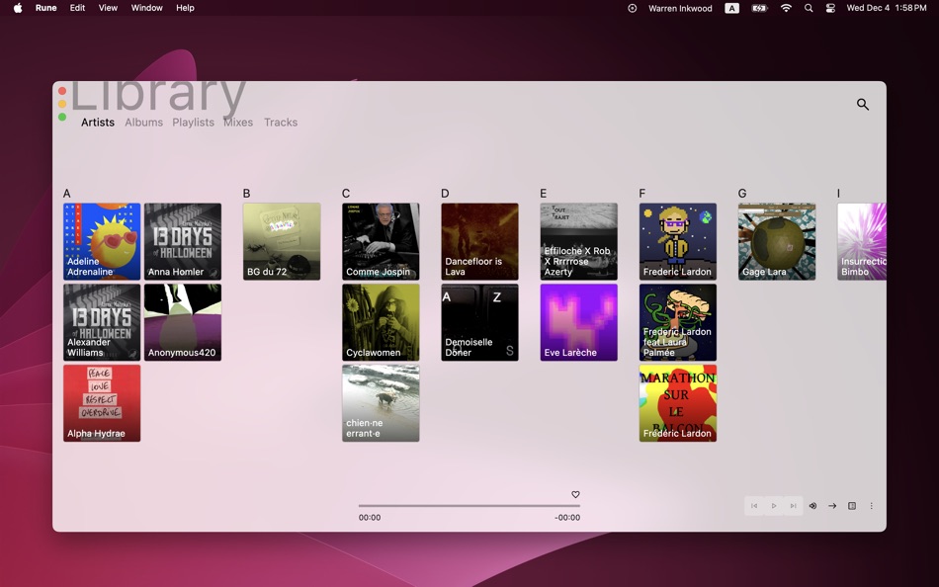This screenshot has height=587, width=939.
Task: Open Control Center icon
Action: 830,8
